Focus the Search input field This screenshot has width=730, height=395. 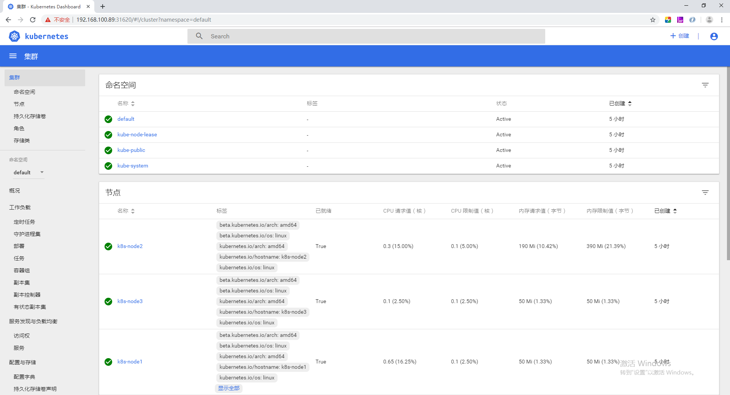point(366,36)
